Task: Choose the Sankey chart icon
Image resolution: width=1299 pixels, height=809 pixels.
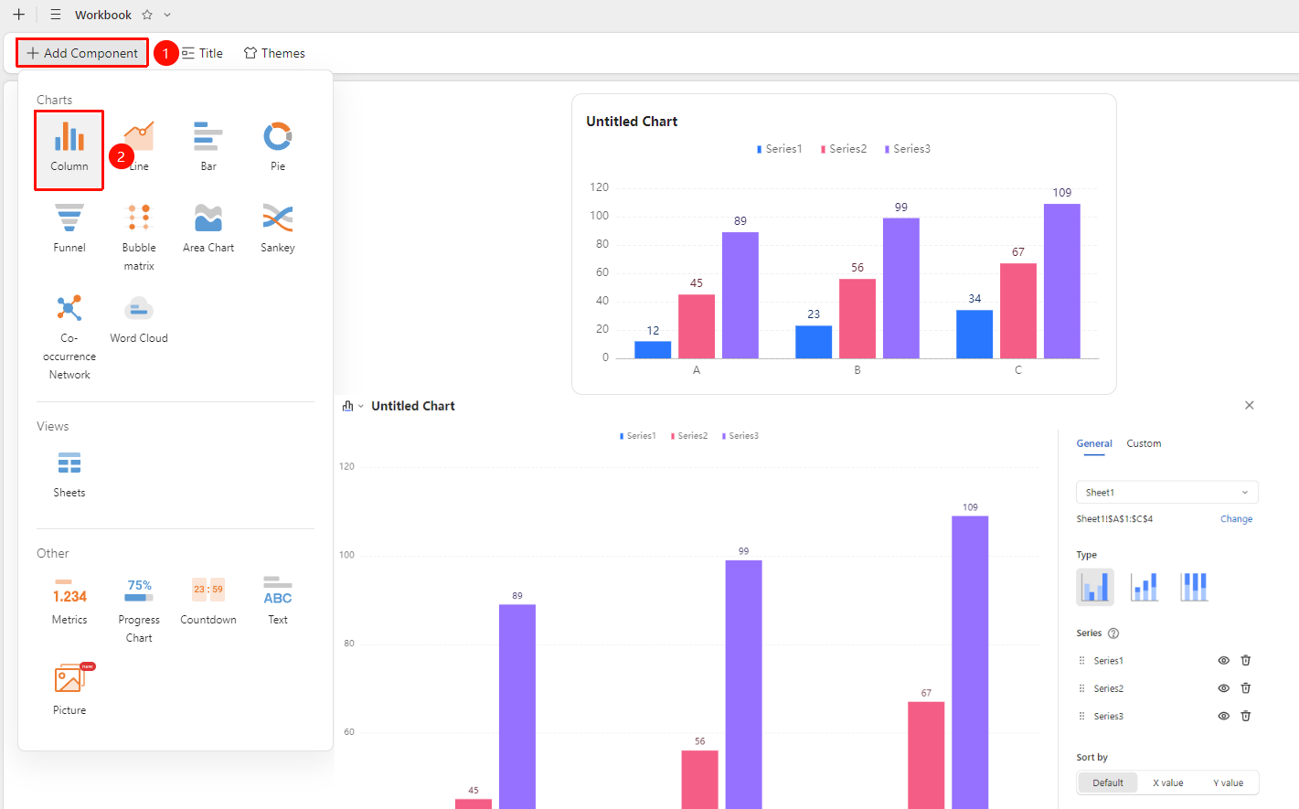Action: pyautogui.click(x=278, y=228)
